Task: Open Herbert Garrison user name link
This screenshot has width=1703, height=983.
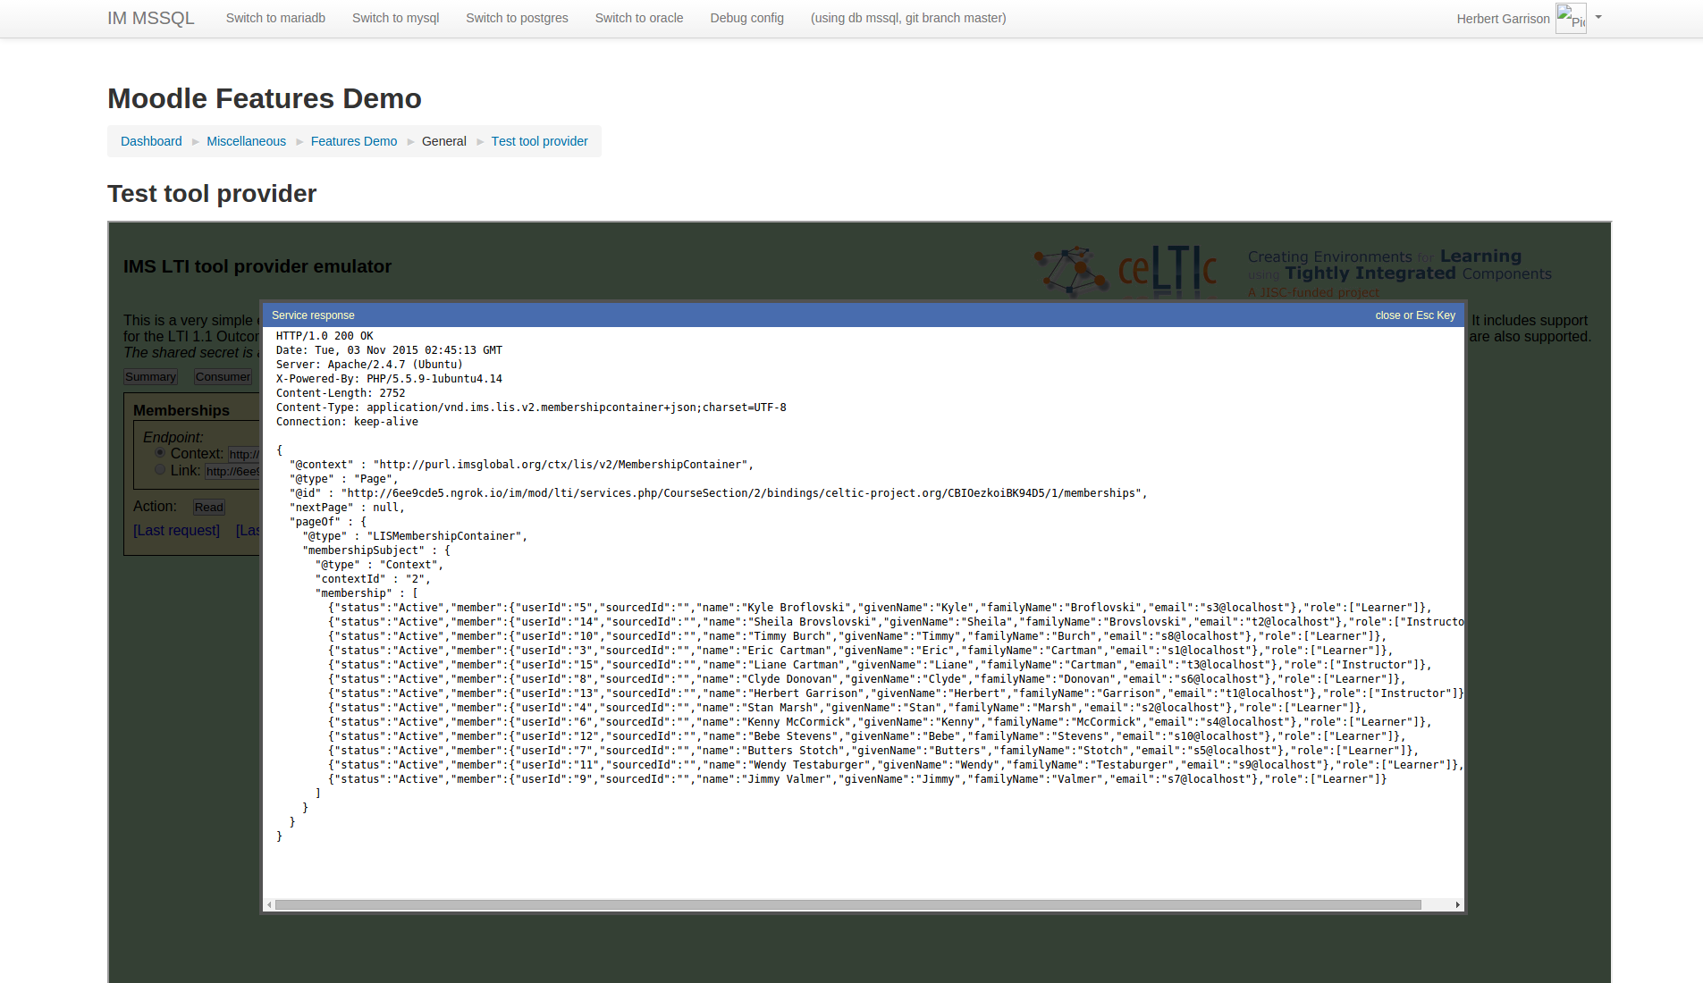Action: [1503, 19]
